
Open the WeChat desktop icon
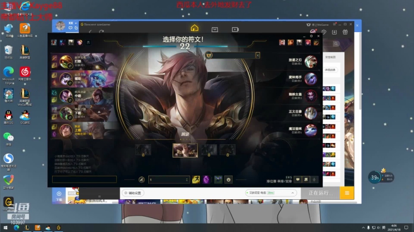tap(9, 139)
